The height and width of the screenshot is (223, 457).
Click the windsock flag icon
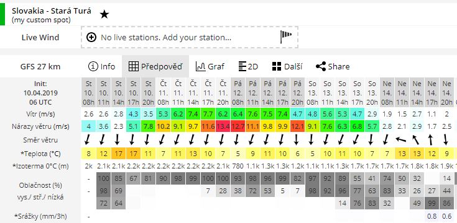286,37
